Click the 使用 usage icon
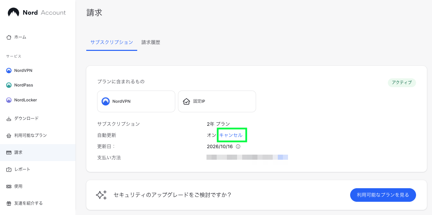Screen dimensions: 432x215 [9, 186]
